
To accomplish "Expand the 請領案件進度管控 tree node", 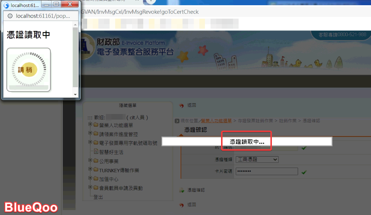I will point(90,134).
